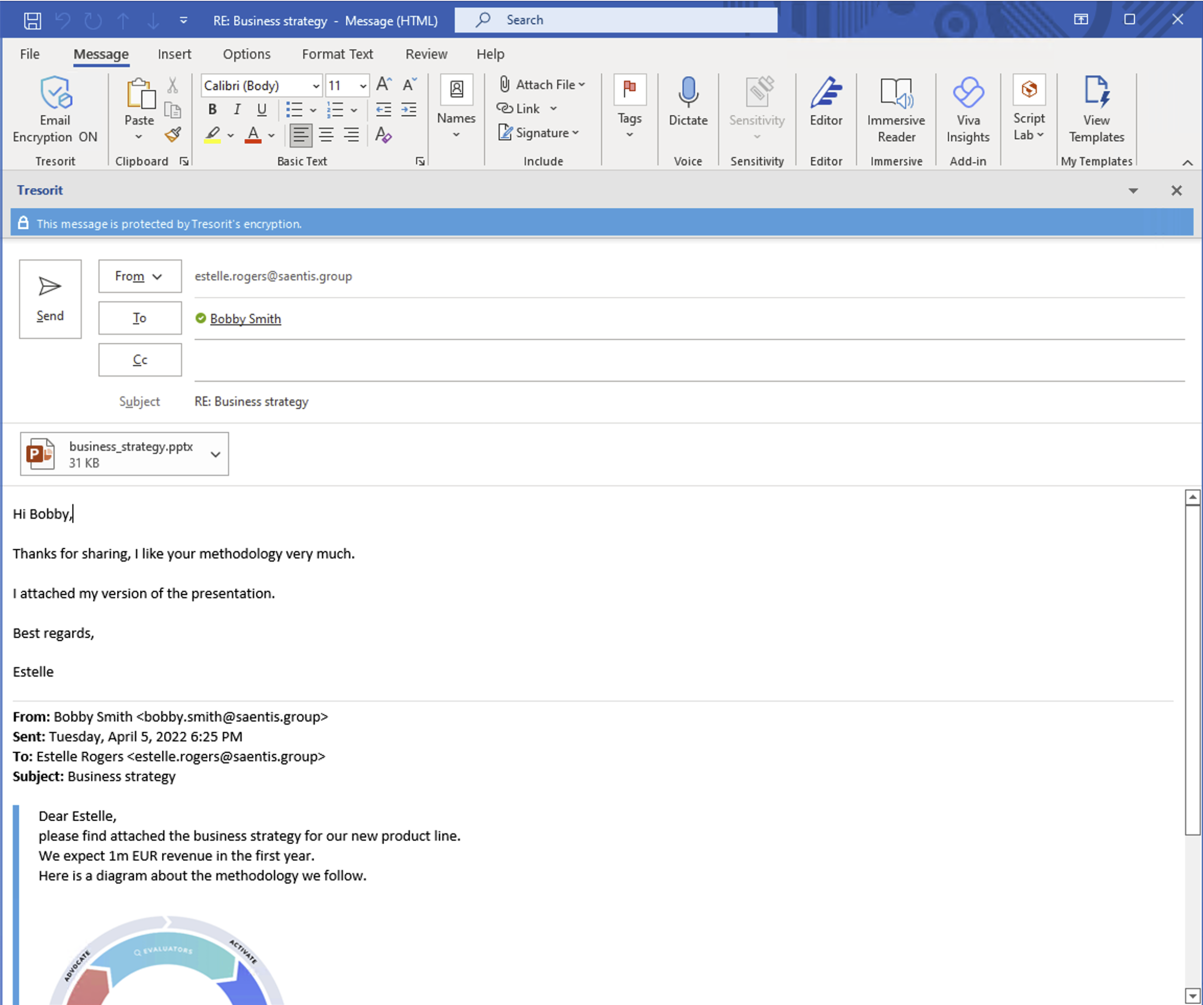The image size is (1203, 1005).
Task: Open Customize Quick Access Toolbar dropdown
Action: click(x=183, y=20)
